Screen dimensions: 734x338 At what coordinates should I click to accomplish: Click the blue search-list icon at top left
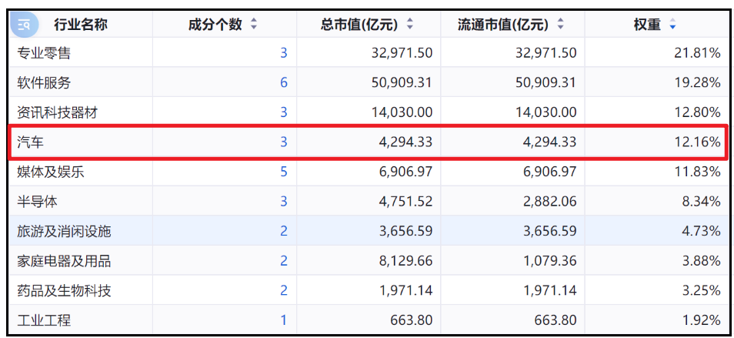pyautogui.click(x=24, y=25)
